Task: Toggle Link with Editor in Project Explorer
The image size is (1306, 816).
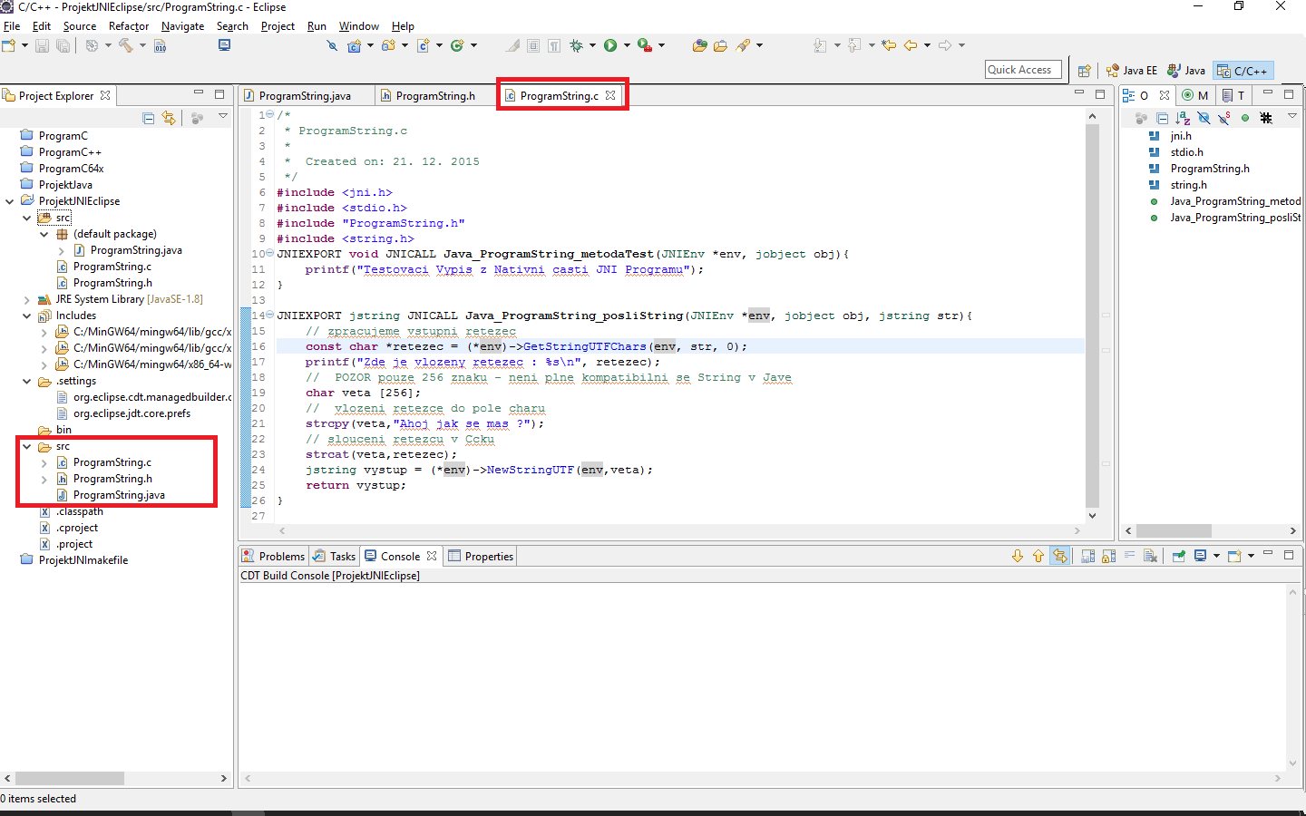Action: (x=169, y=119)
